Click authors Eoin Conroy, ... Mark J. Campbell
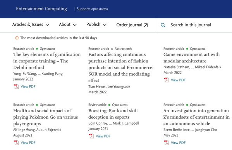Screen dimensions: 232x150 [x=113, y=123]
